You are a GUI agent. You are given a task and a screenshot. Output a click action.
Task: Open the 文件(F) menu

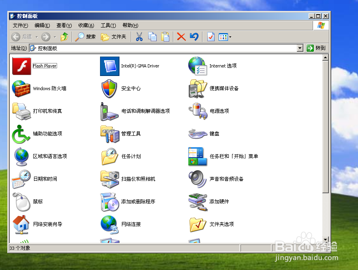(20, 25)
